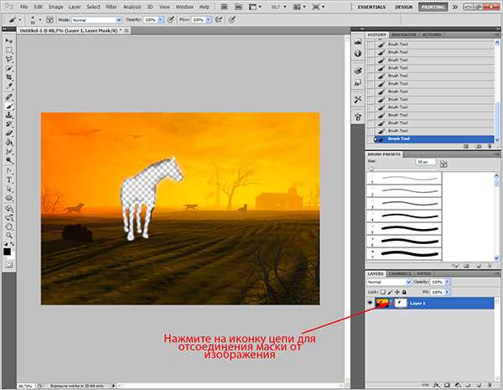This screenshot has height=390, width=503.
Task: Switch to Essentials workspace
Action: (x=371, y=7)
